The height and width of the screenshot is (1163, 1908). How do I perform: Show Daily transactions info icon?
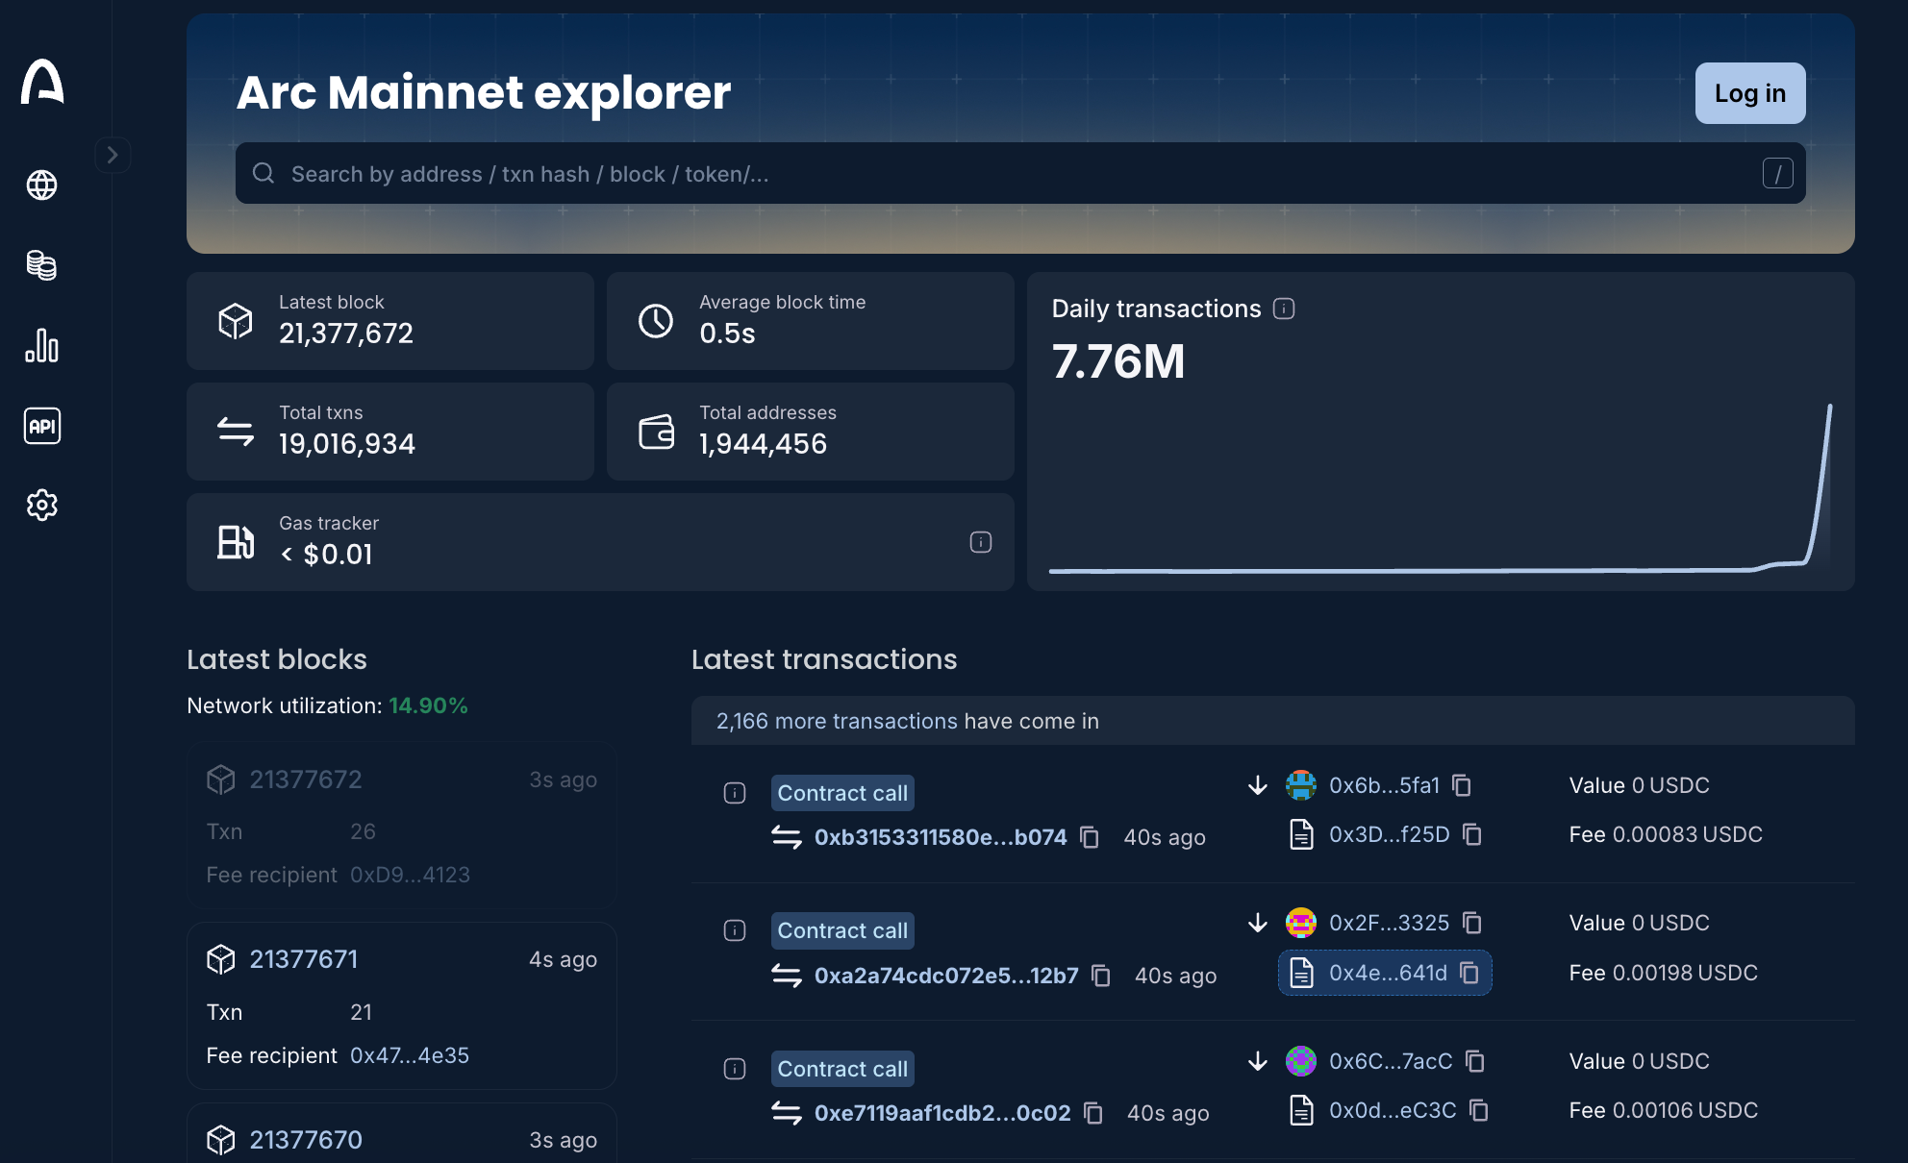tap(1284, 309)
